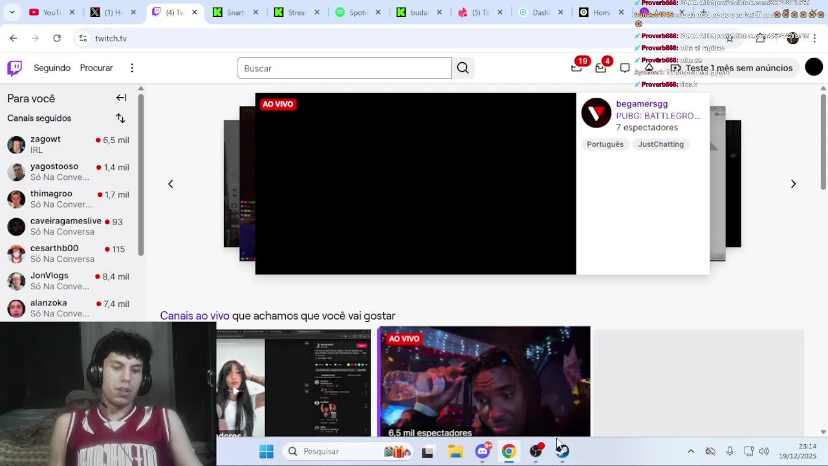The width and height of the screenshot is (828, 466).
Task: Click the Buscar search field
Action: point(343,68)
